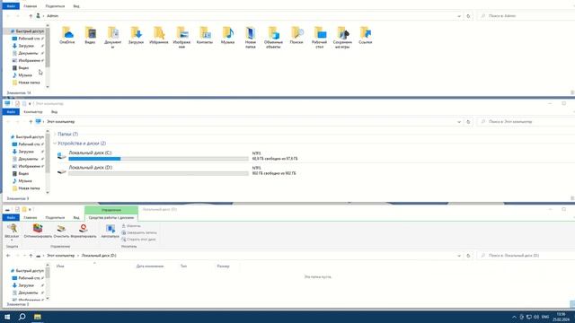Collapse the Устройства и диски group
This screenshot has width=575, height=323.
click(x=55, y=144)
